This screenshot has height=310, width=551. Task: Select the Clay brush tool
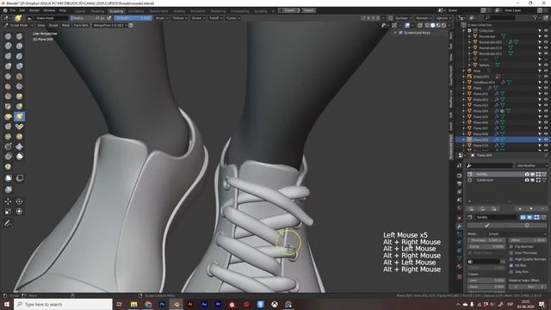point(8,46)
